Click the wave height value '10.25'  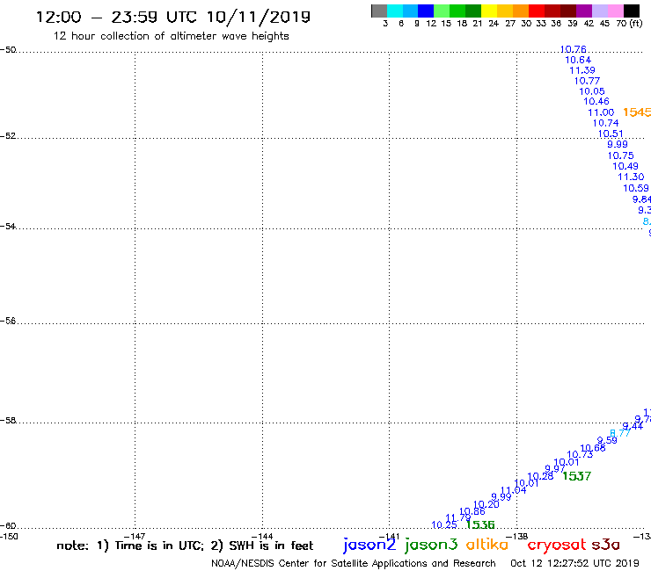(x=444, y=525)
